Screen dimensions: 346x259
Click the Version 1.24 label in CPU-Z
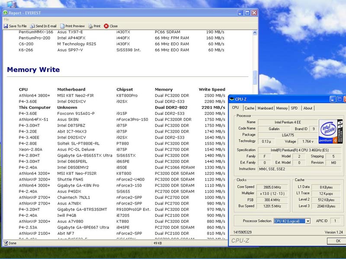[x=333, y=232]
